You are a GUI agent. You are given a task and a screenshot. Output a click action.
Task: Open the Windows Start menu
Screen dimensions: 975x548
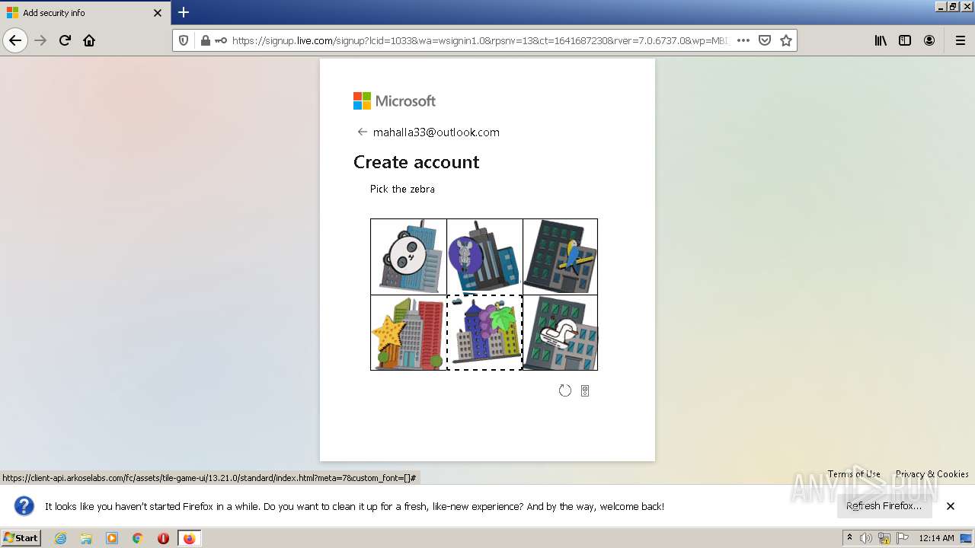21,537
